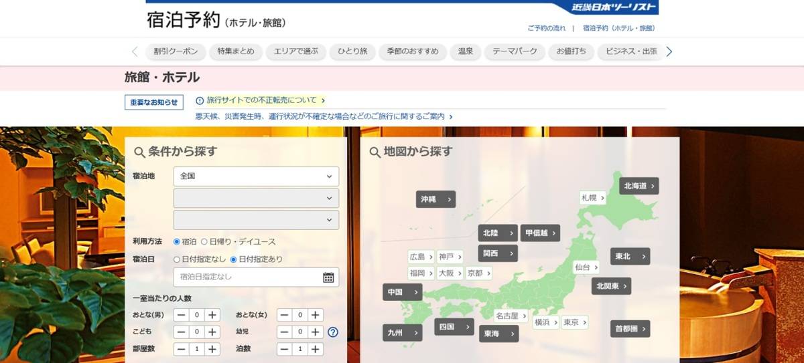Decrease 部屋数 with minus button
This screenshot has width=804, height=363.
pos(181,349)
